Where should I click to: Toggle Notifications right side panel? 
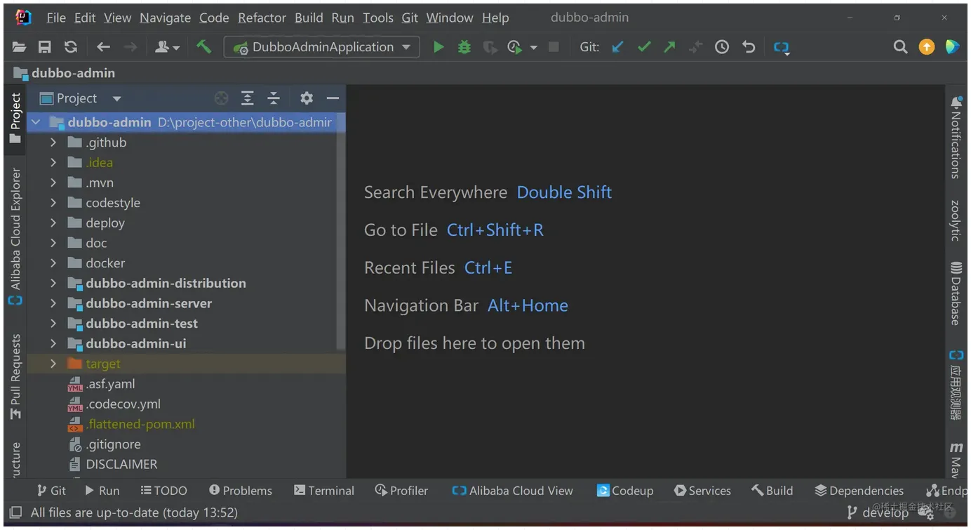(956, 137)
